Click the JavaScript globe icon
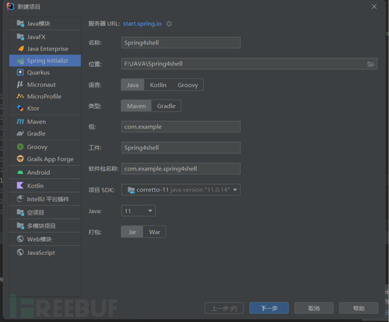The width and height of the screenshot is (389, 322). (20, 252)
